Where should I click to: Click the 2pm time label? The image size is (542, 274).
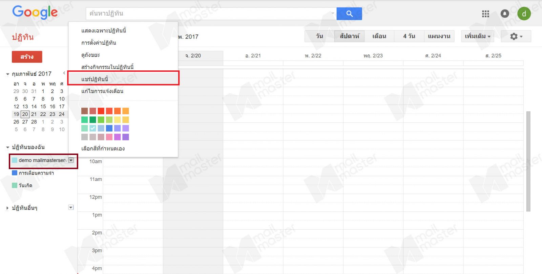tap(97, 233)
